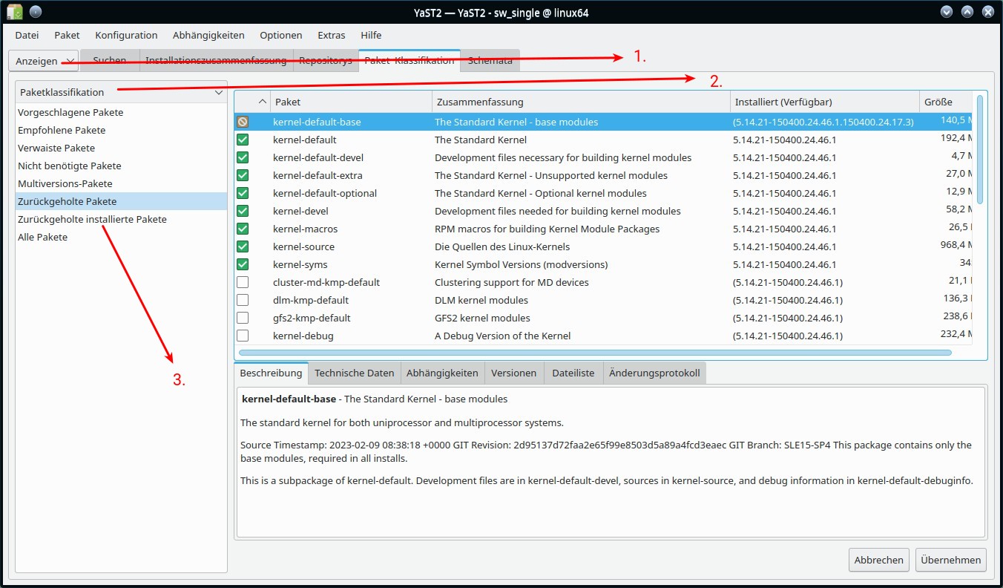Click the locked status icon of kernel-default-base

[243, 122]
